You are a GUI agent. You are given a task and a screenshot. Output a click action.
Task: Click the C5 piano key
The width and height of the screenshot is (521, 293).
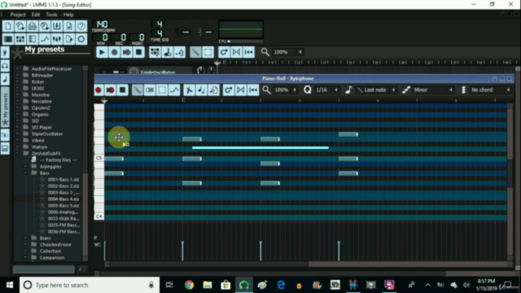click(x=99, y=158)
